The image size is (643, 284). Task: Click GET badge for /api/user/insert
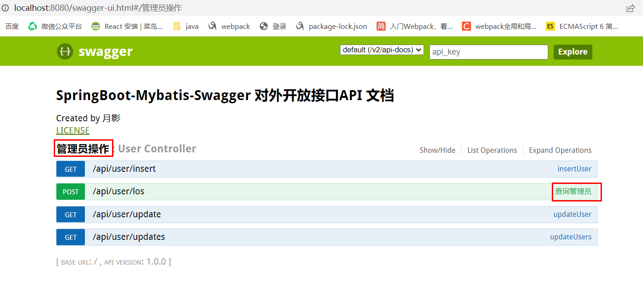tap(70, 169)
